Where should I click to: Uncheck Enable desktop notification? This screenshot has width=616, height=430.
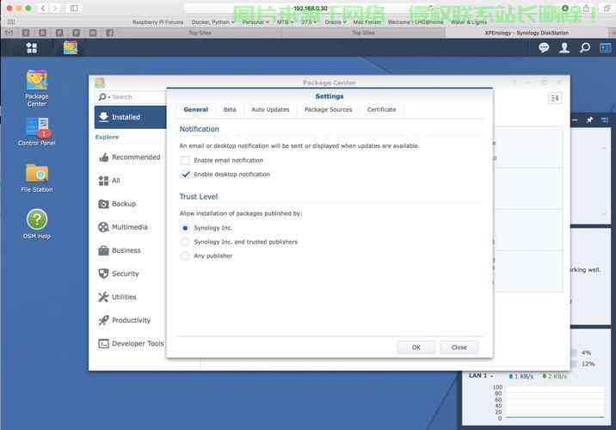point(185,175)
